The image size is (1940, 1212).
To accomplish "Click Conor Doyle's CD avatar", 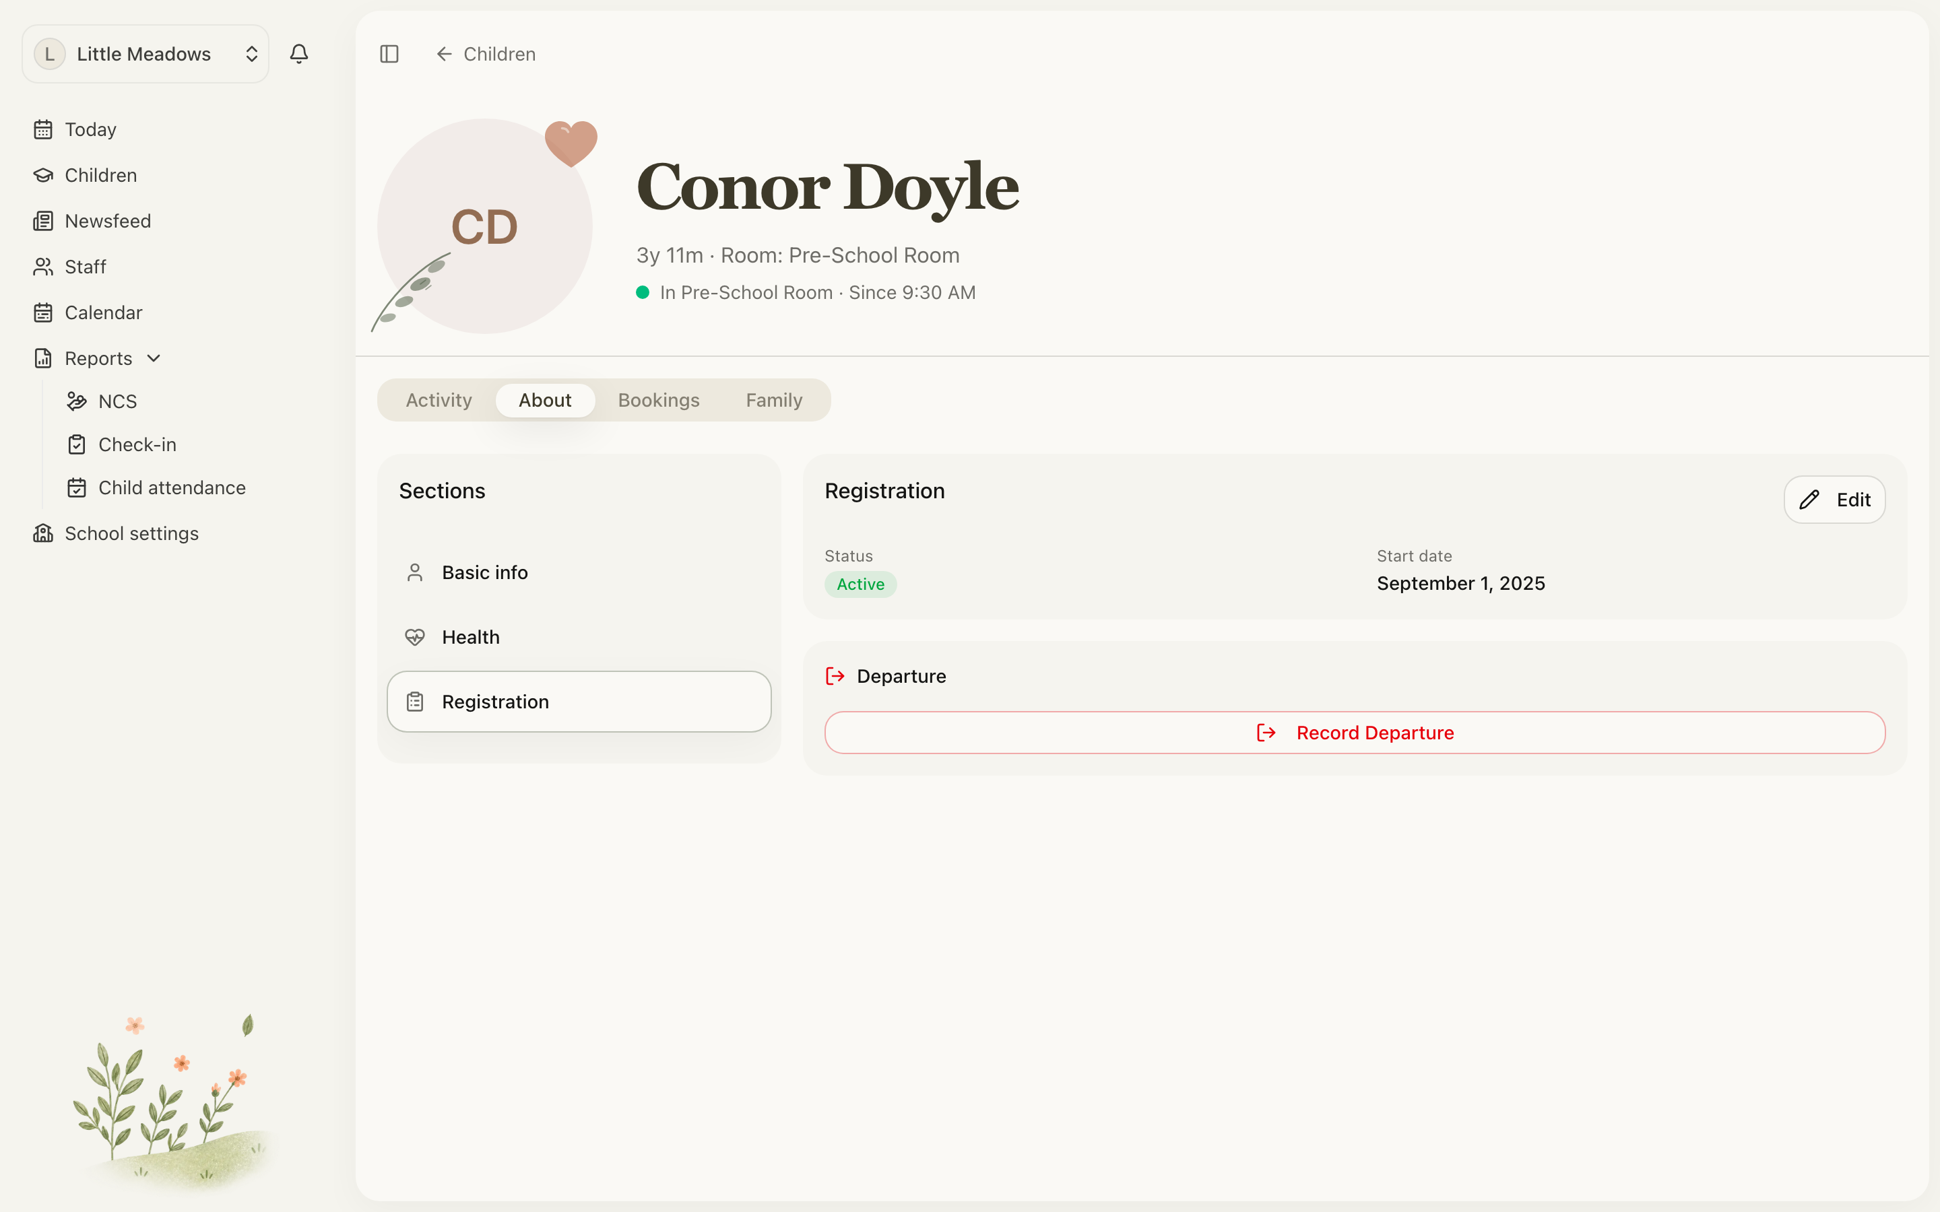I will point(485,226).
